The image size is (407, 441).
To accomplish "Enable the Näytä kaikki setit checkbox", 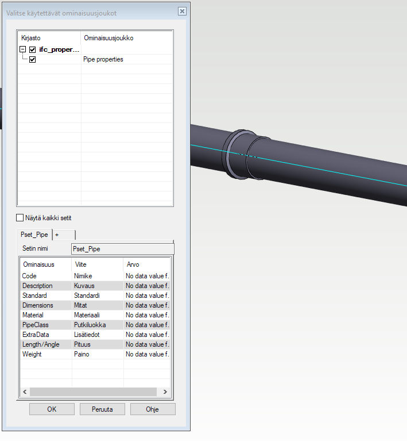I will 20,218.
